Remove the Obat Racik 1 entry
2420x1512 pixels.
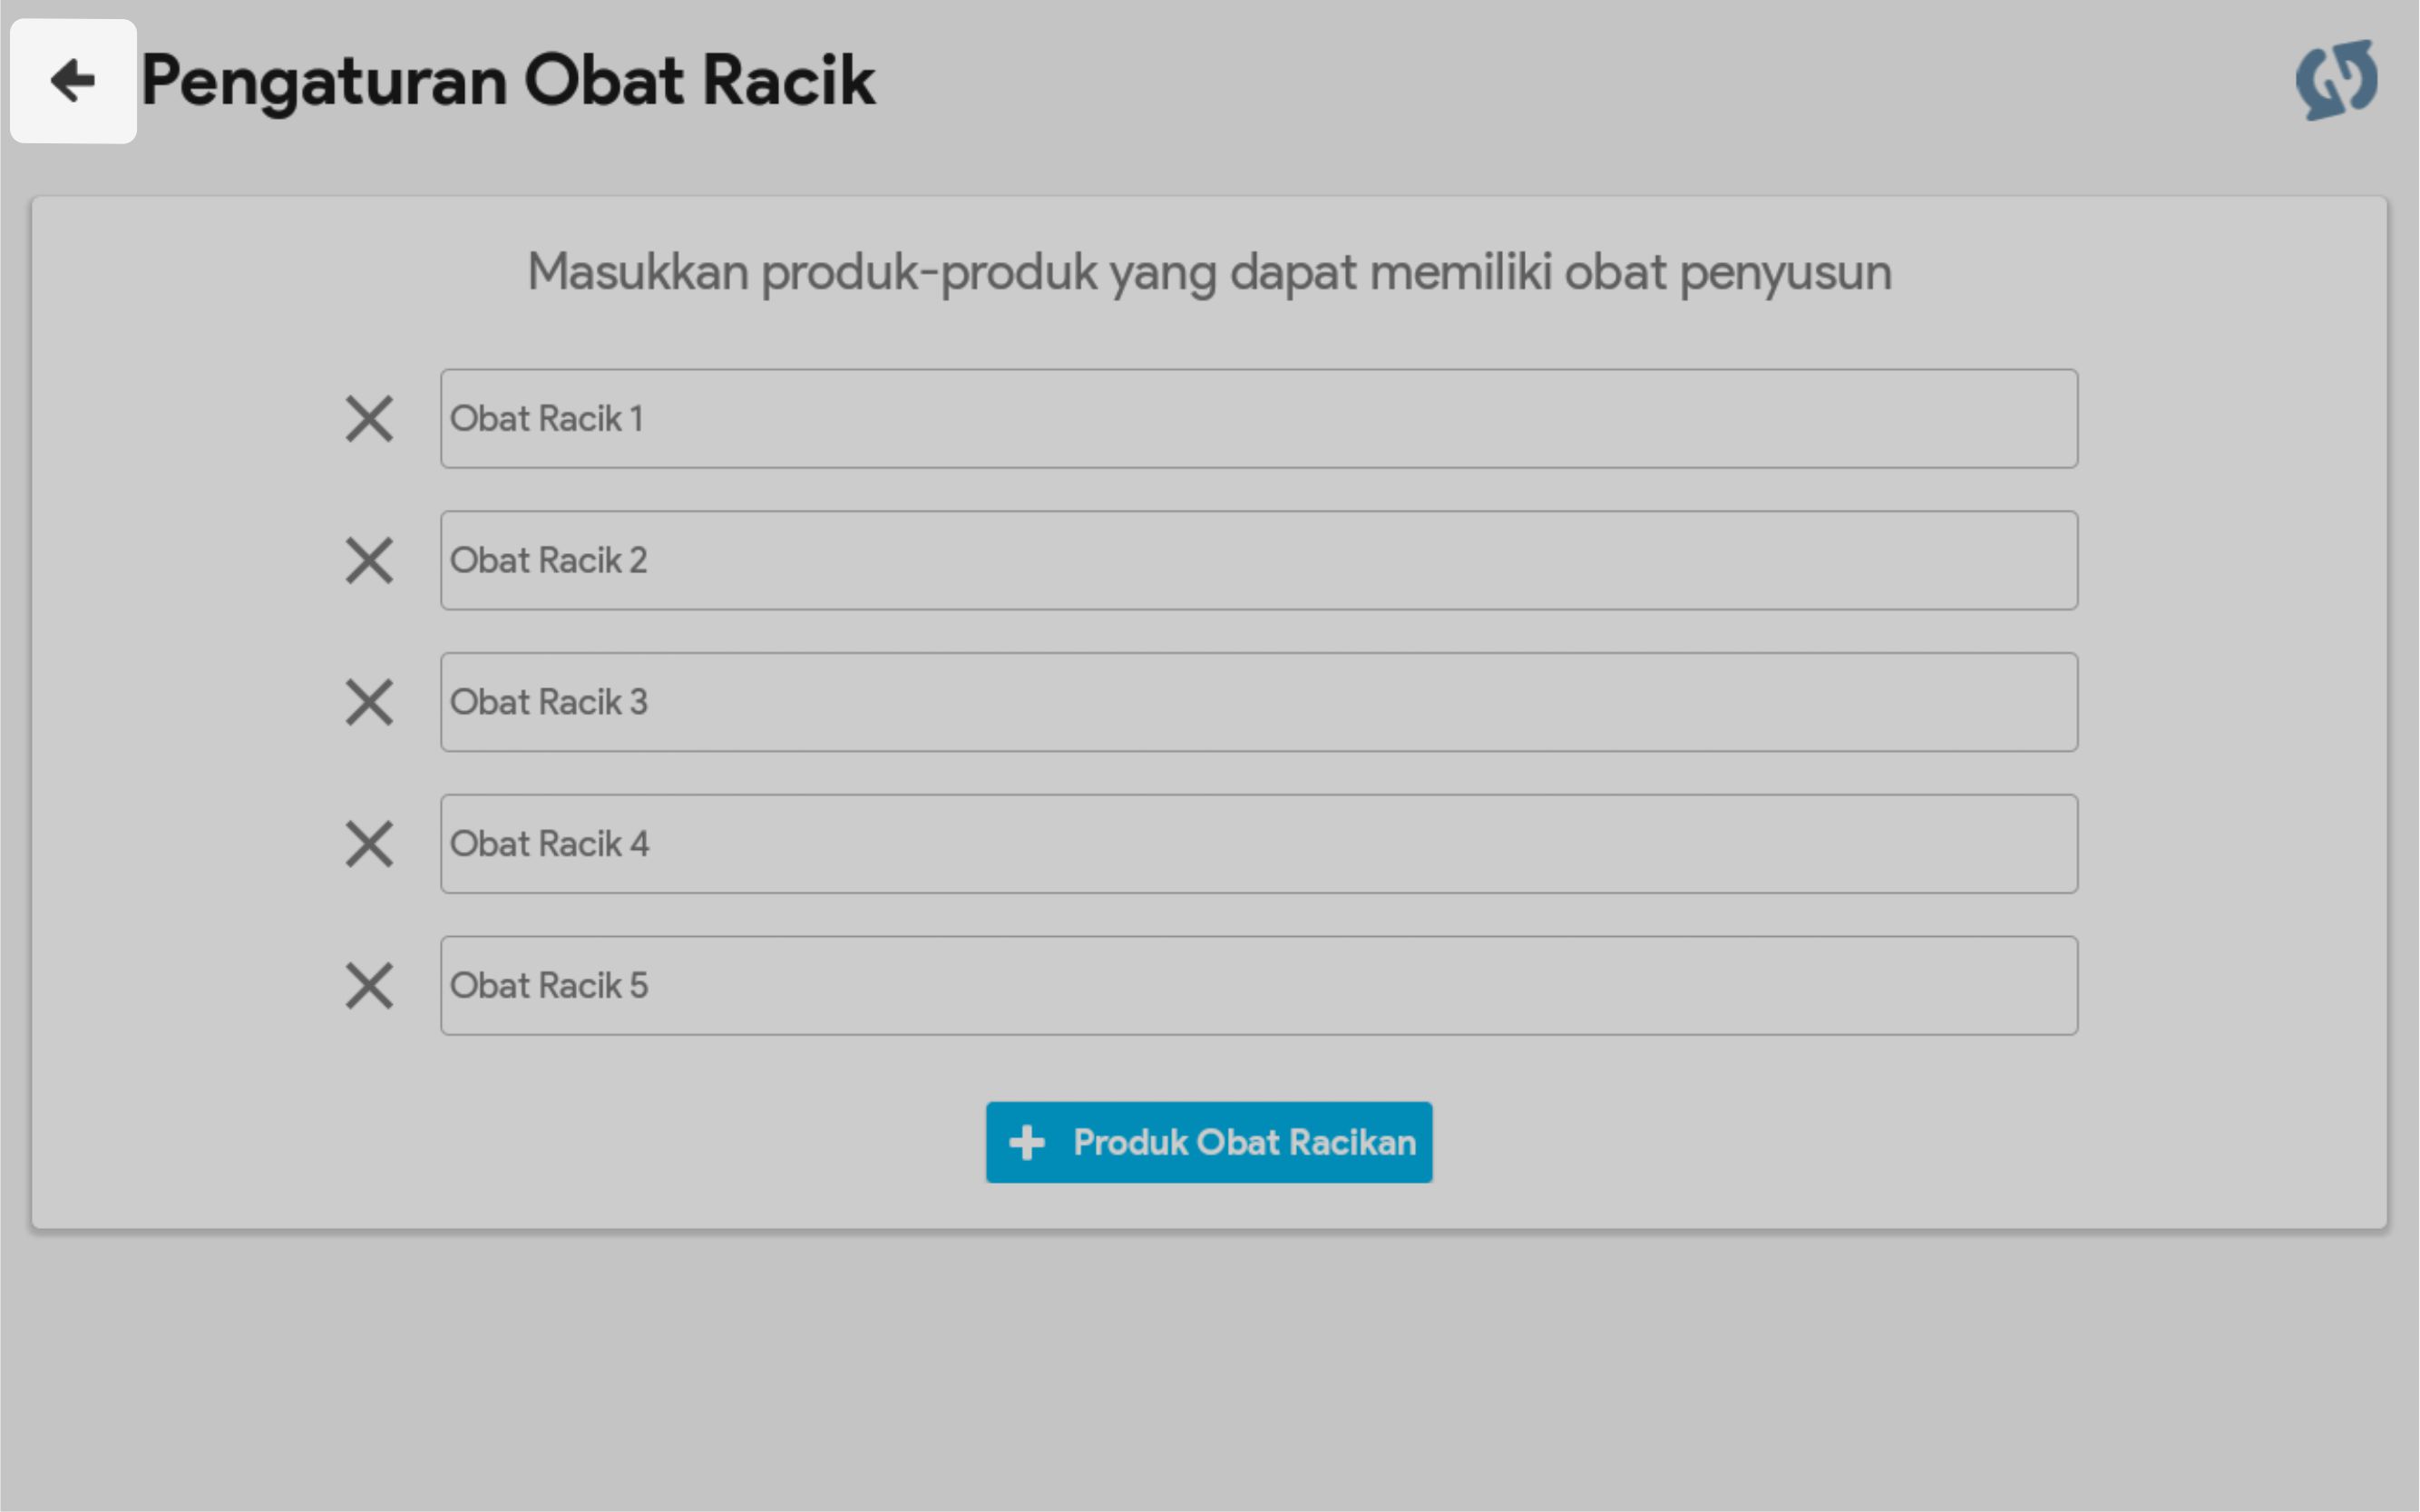[x=369, y=418]
